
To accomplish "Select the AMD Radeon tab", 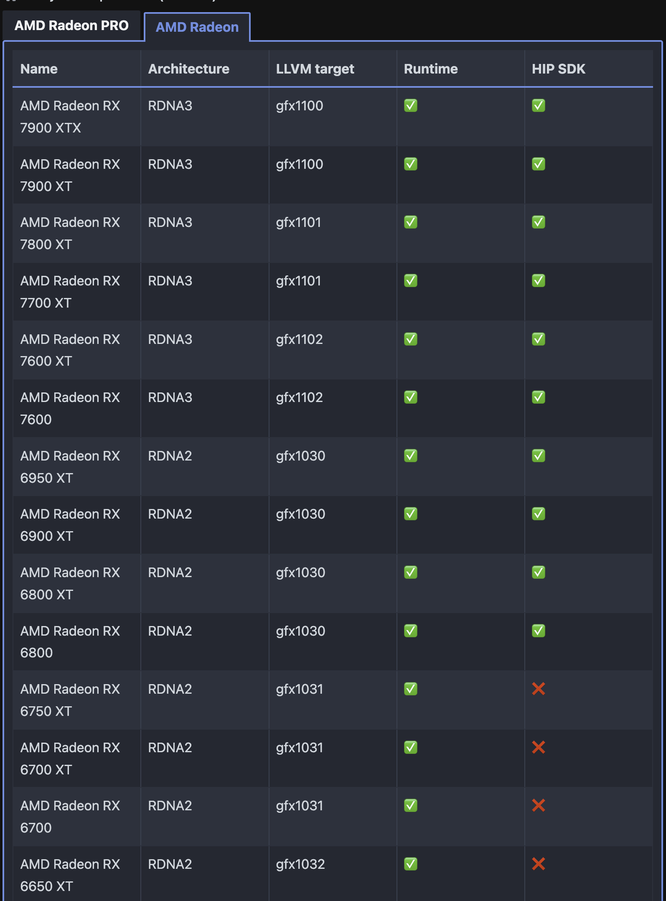I will click(x=197, y=28).
